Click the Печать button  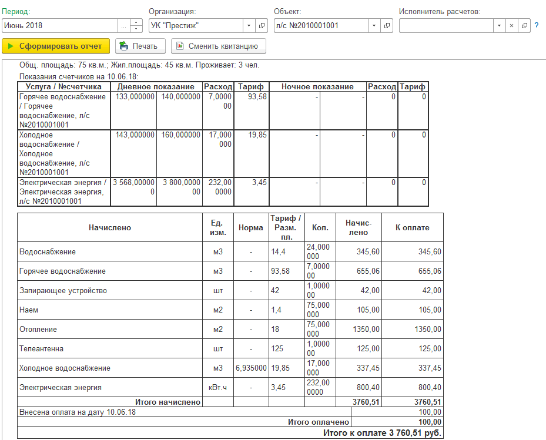click(x=140, y=46)
